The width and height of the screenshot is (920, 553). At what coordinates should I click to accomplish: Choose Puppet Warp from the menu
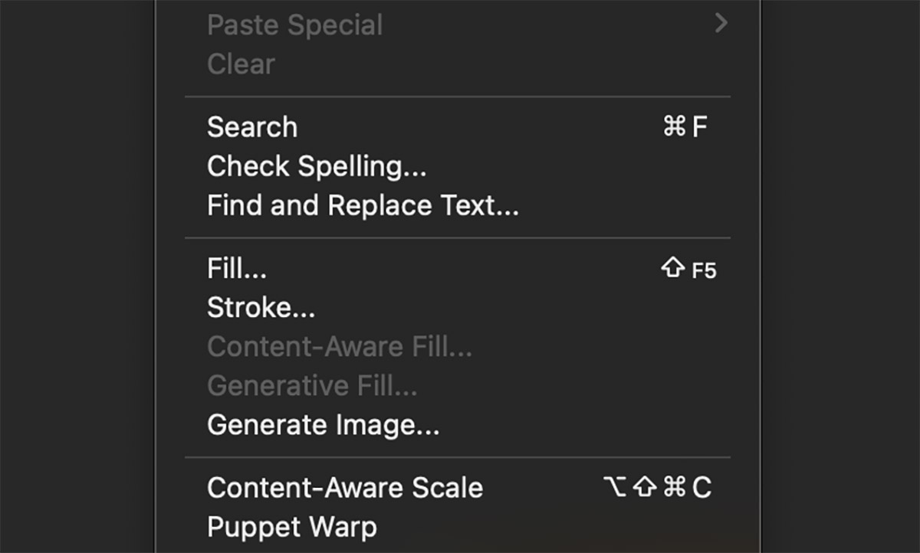click(292, 527)
